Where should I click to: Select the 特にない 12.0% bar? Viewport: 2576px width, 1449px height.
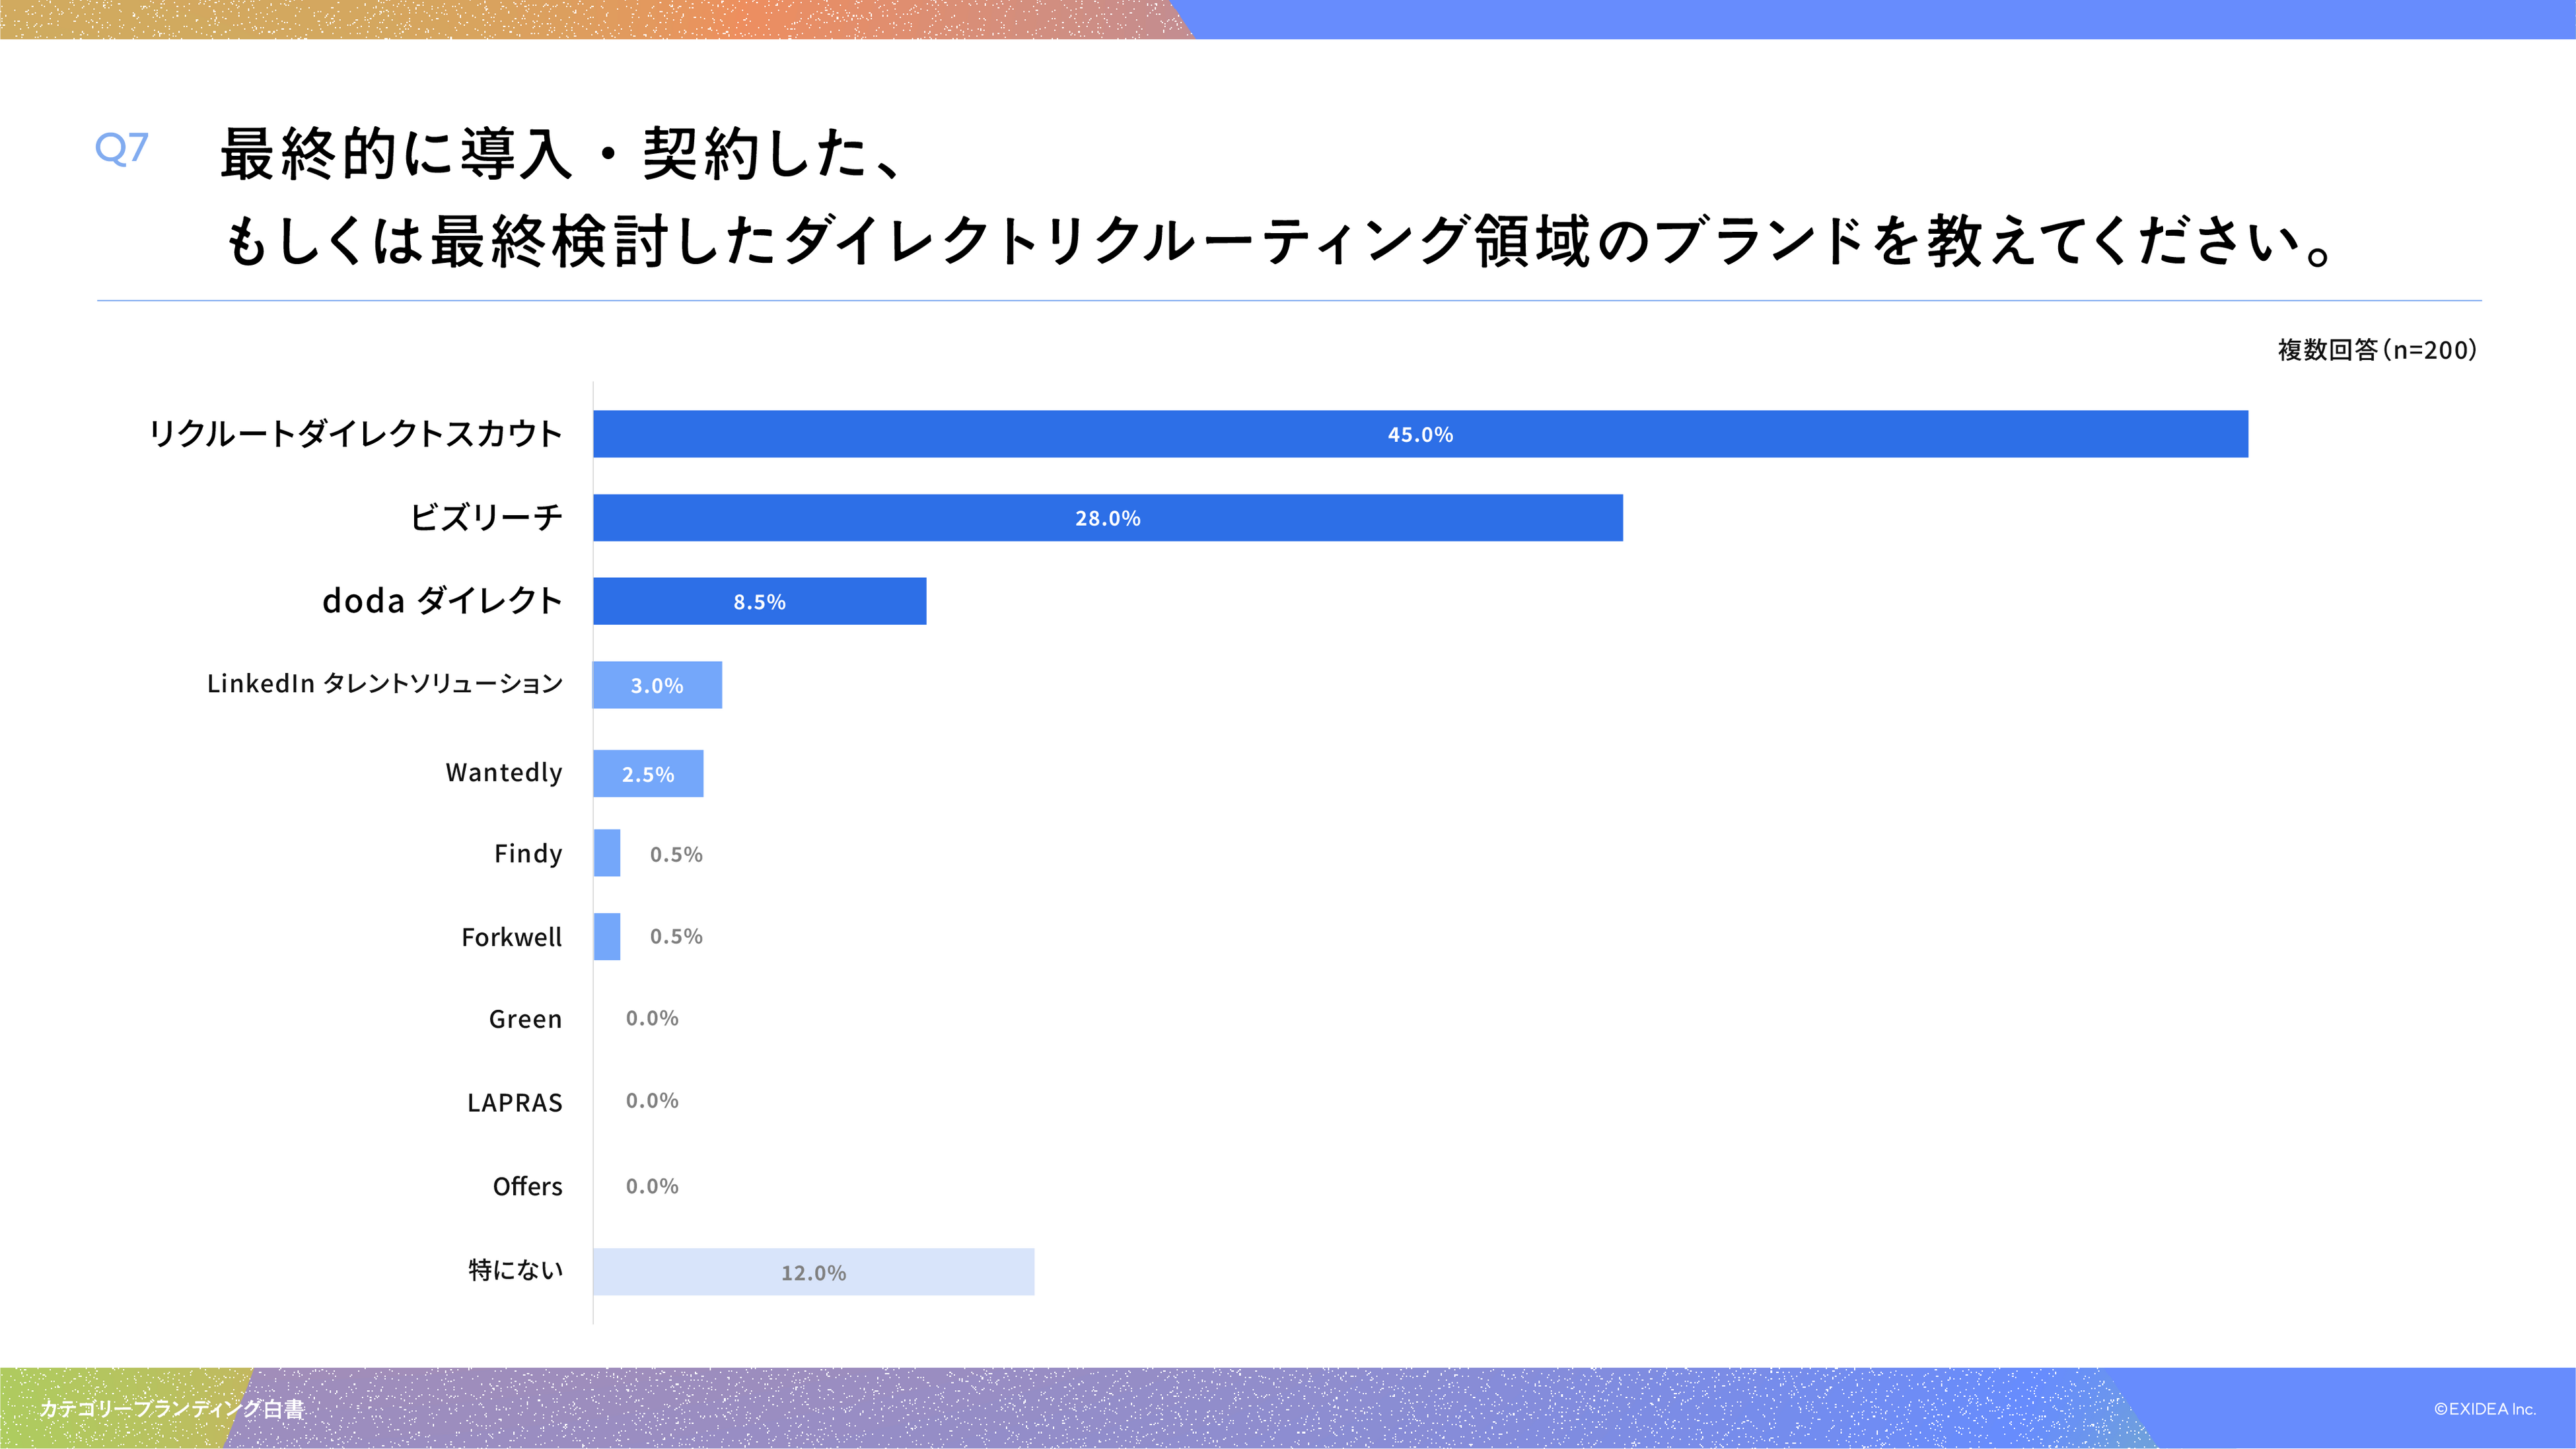click(813, 1272)
